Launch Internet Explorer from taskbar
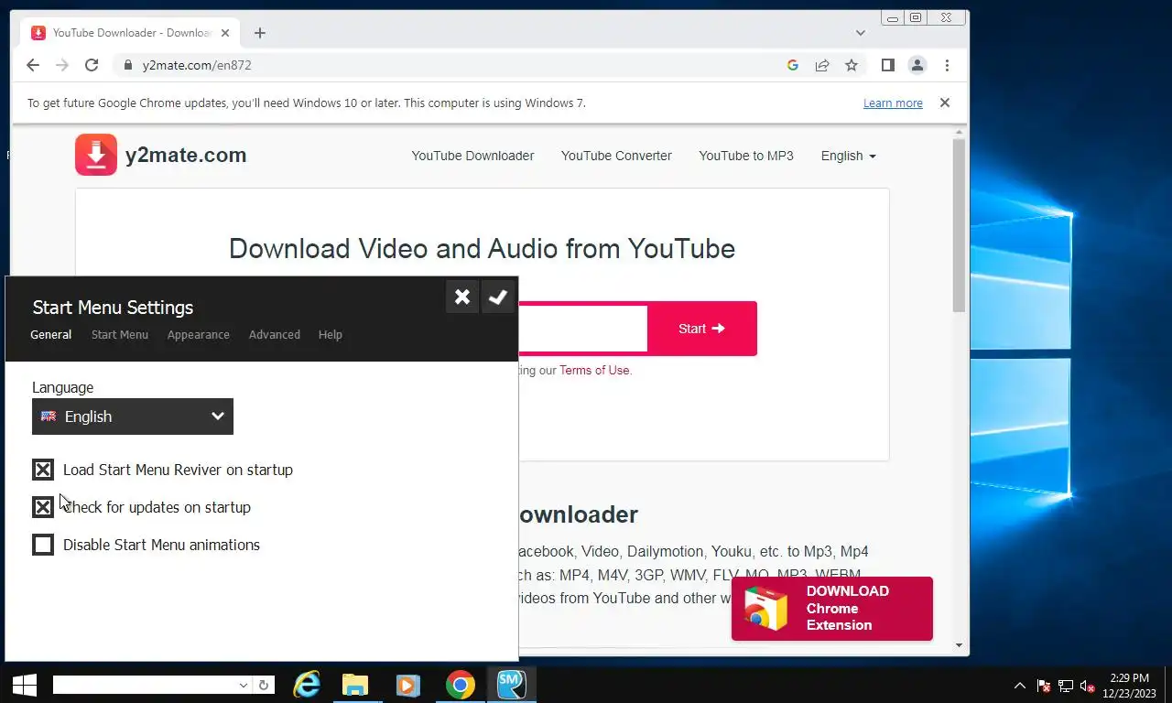 [x=306, y=685]
